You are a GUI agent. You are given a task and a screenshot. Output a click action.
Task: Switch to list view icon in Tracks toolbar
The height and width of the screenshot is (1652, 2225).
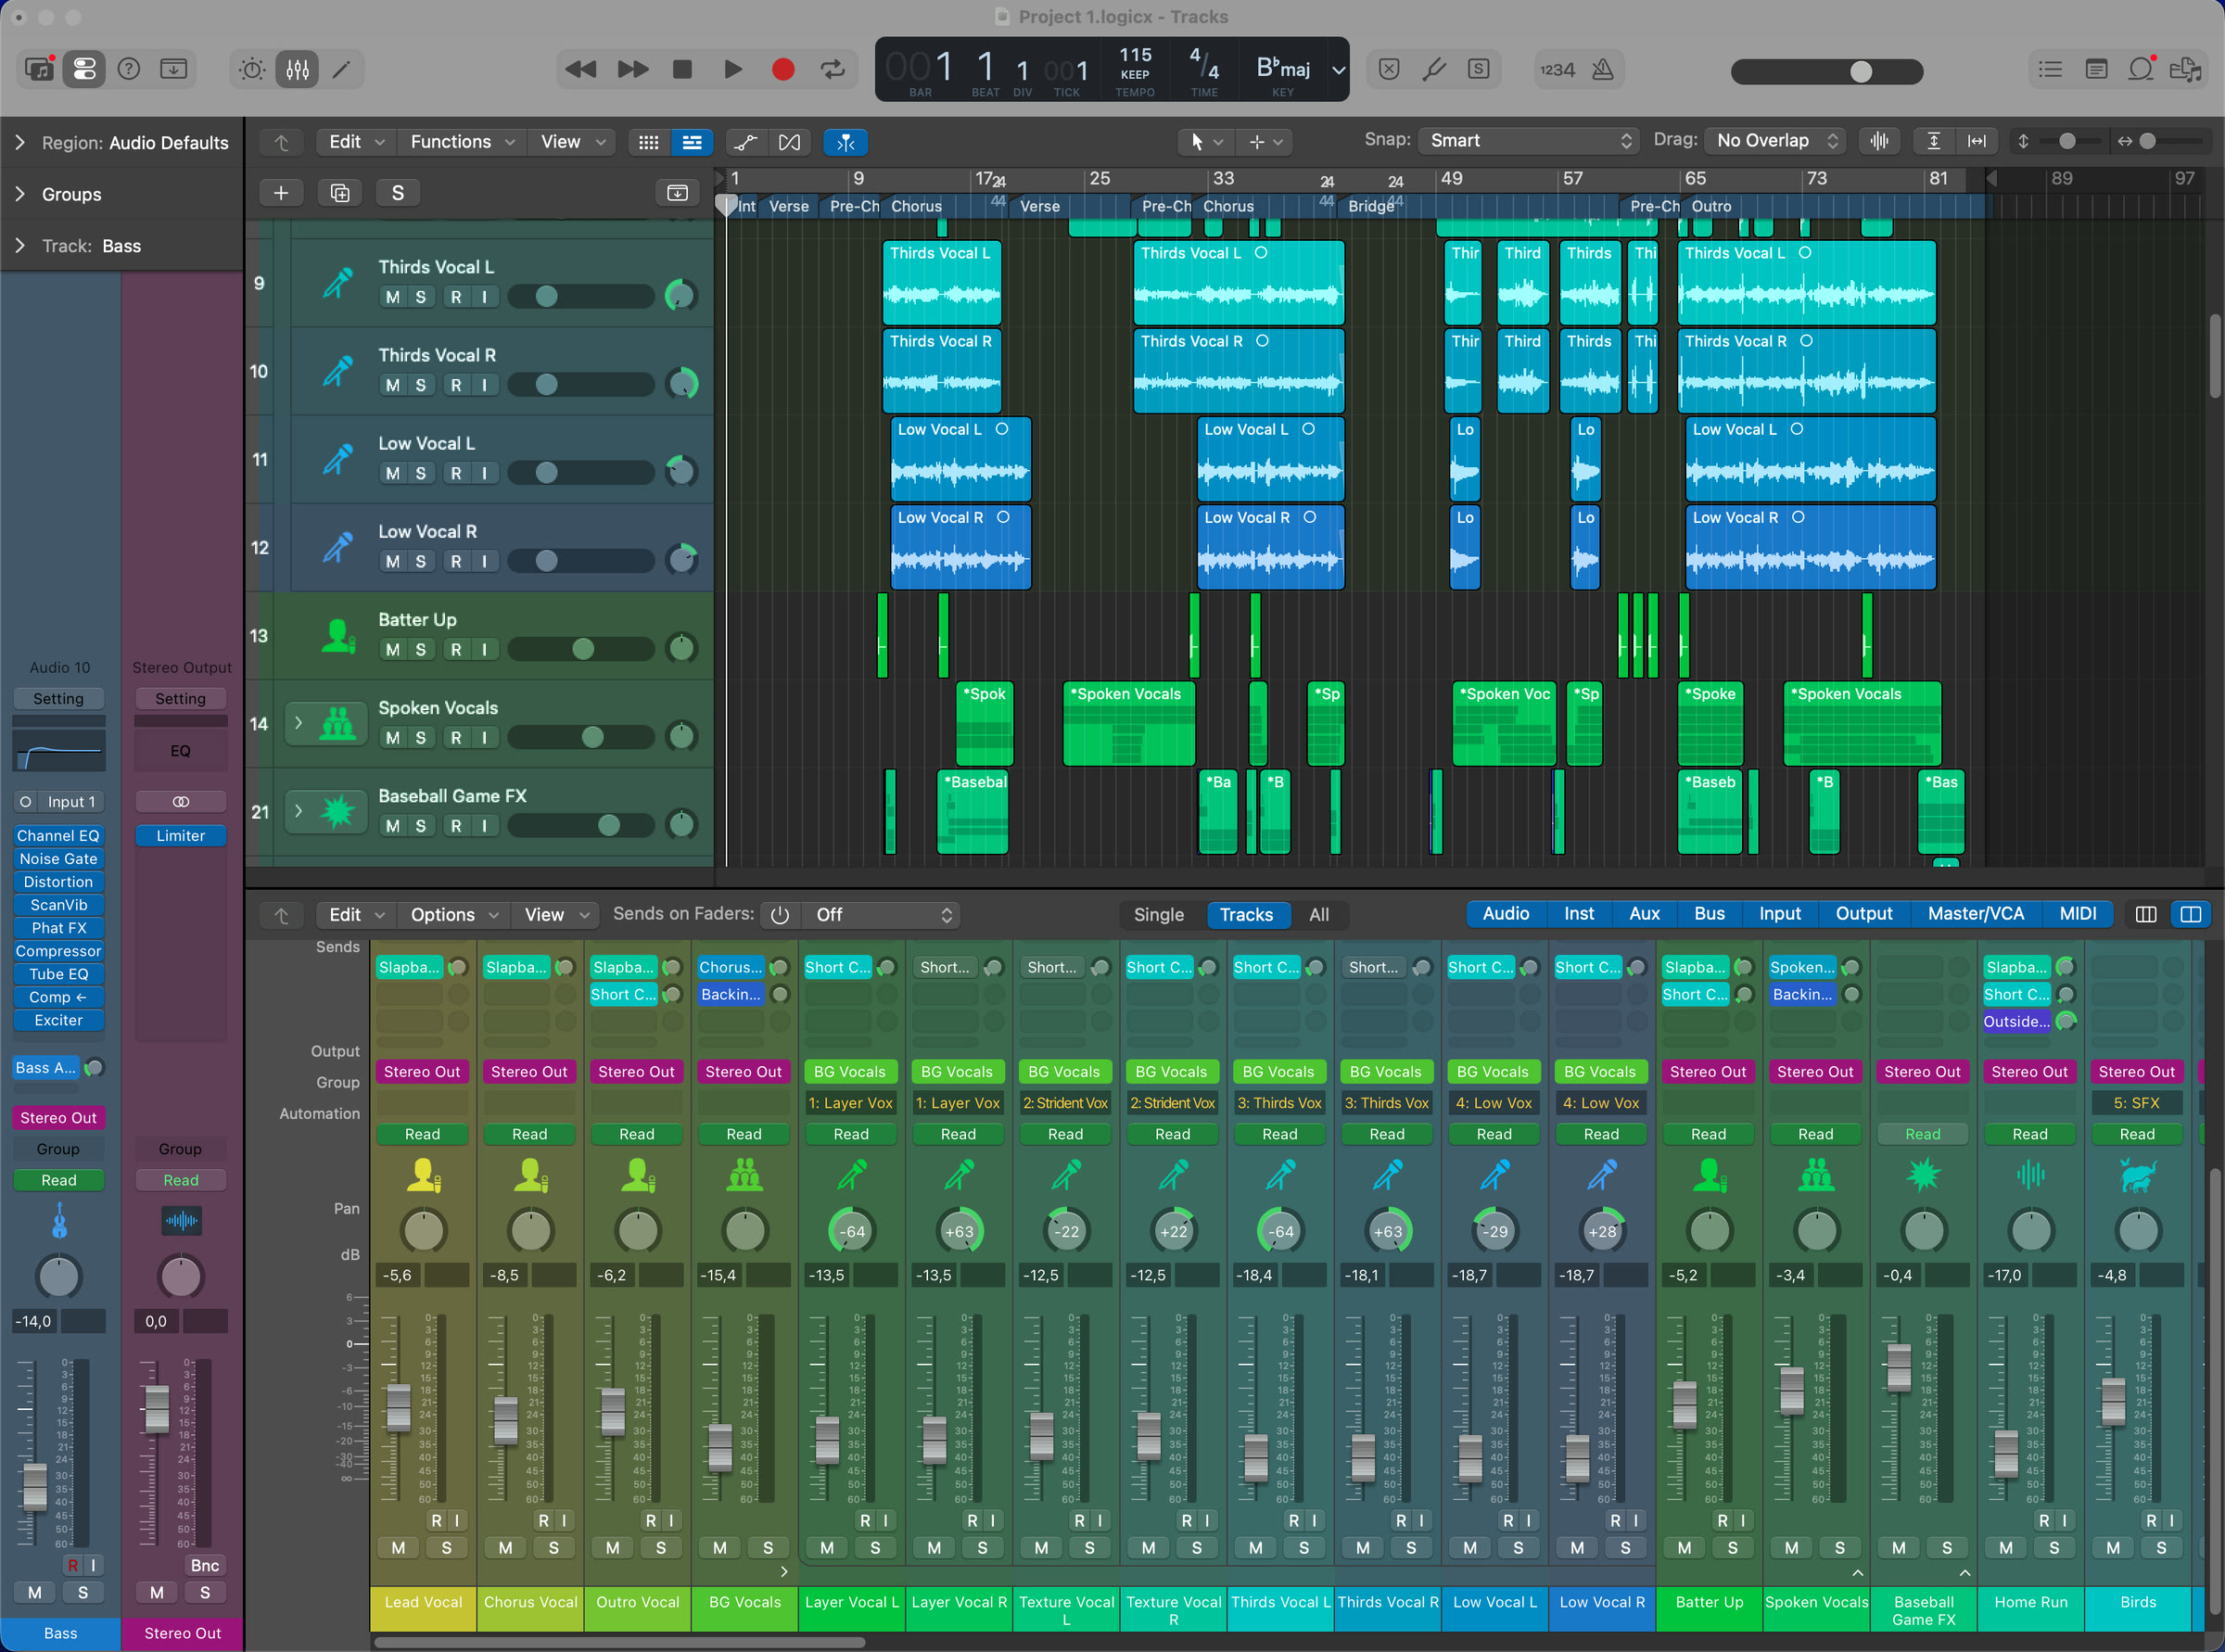click(x=692, y=142)
